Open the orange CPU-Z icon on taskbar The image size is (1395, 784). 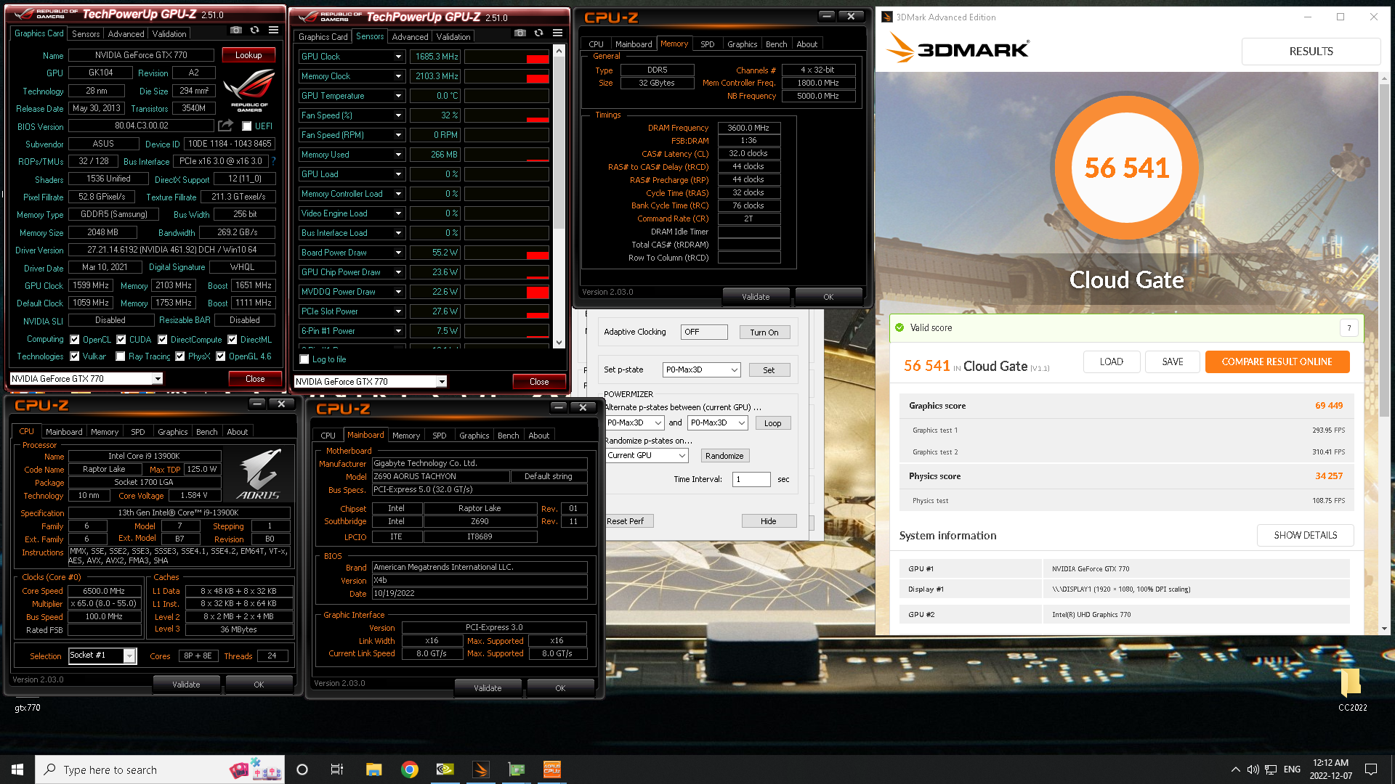click(552, 769)
